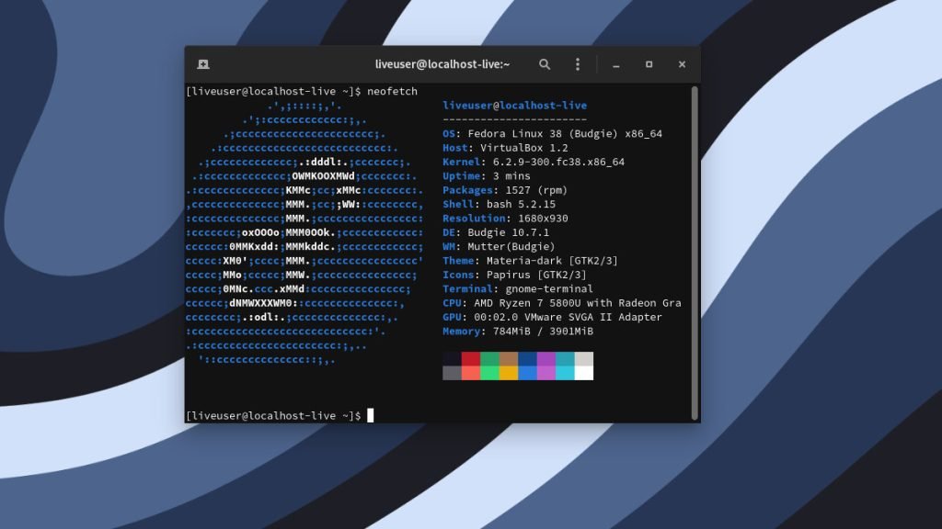Click the bottom '[liveuser@localhost-live ~]$' prompt

(273, 416)
